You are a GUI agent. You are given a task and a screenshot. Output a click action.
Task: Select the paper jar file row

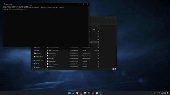click(73, 50)
